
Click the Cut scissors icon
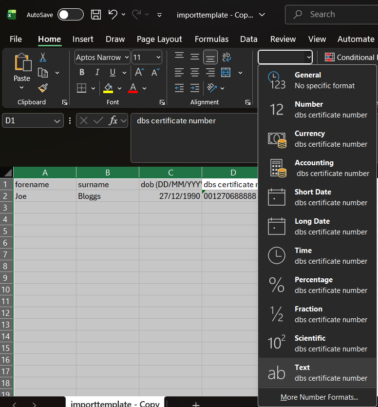pos(43,58)
